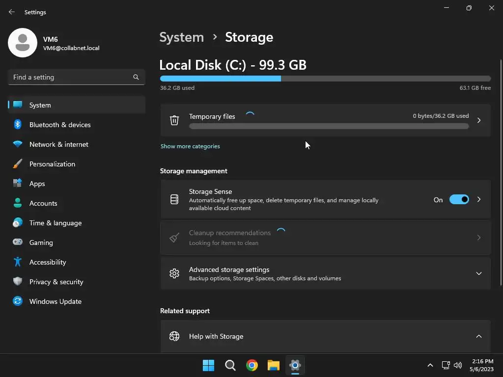
Task: Open Personalization via the paintbrush icon
Action: tap(18, 164)
